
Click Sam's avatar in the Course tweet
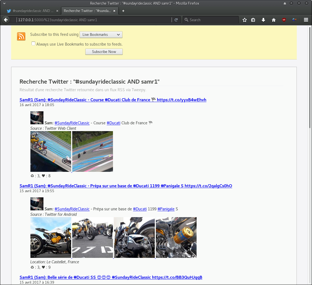click(x=37, y=118)
